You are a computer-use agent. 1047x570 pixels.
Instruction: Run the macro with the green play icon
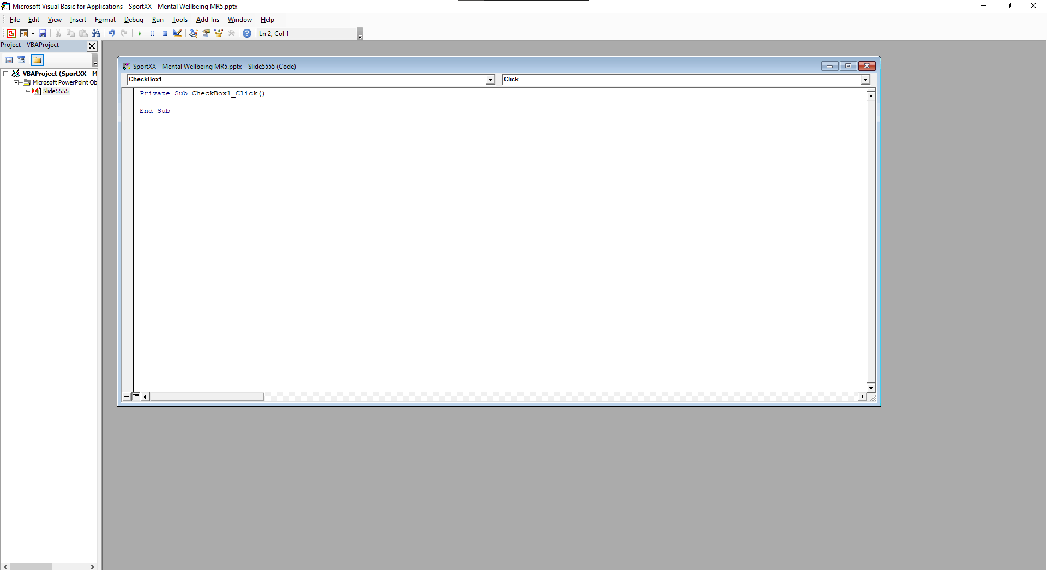140,33
